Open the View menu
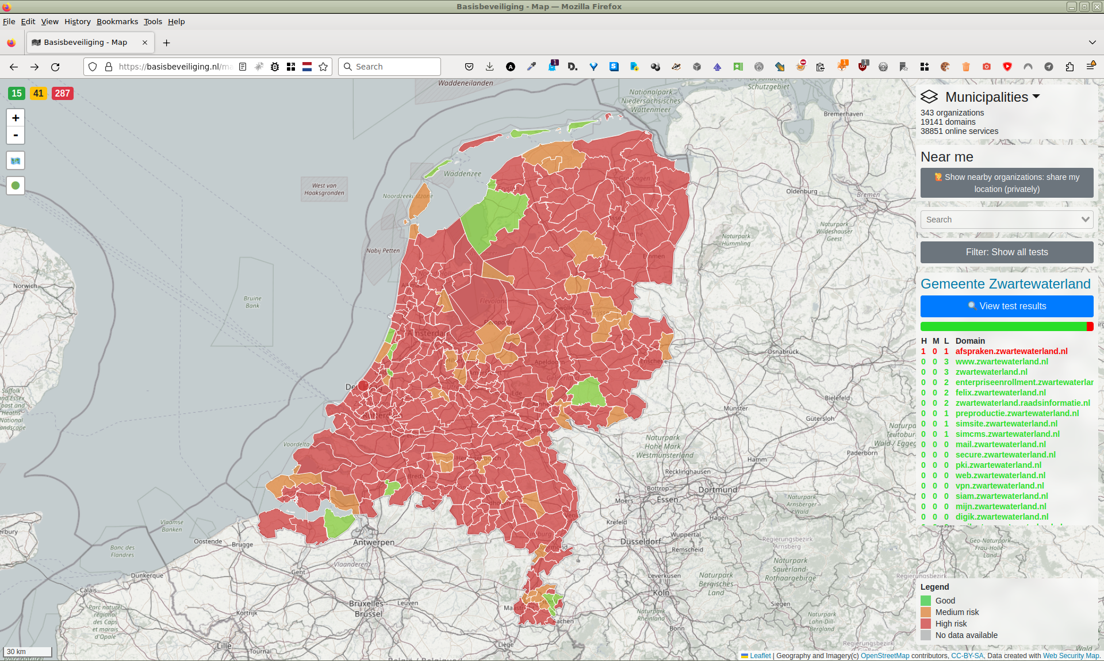Viewport: 1104px width, 661px height. (50, 21)
